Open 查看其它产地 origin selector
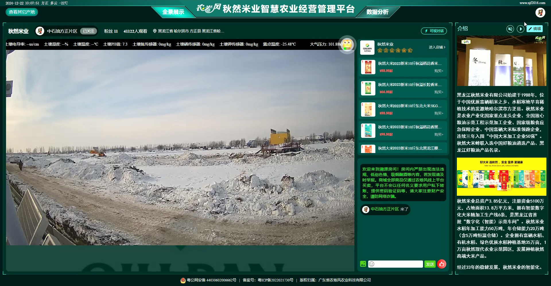This screenshot has width=551, height=286. (22, 12)
